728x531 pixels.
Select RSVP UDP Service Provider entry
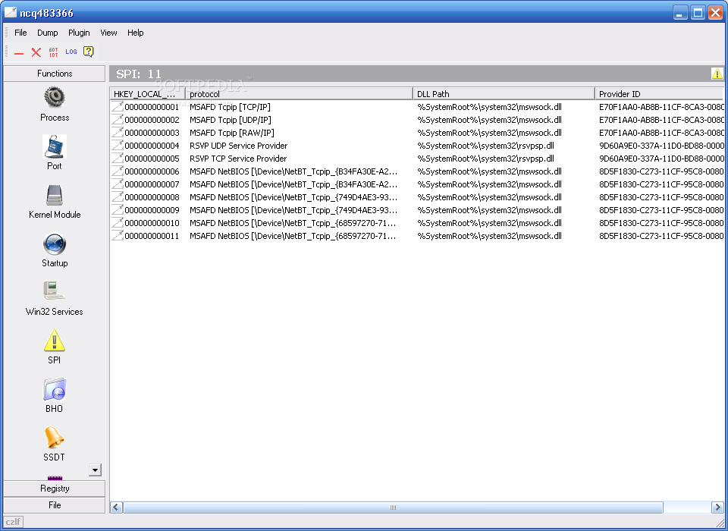417,146
